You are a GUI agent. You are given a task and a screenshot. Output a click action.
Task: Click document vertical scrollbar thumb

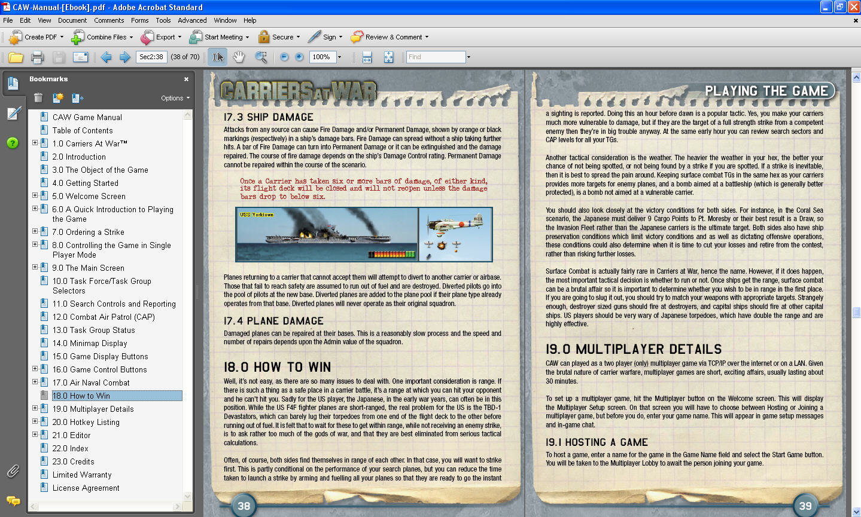point(856,313)
